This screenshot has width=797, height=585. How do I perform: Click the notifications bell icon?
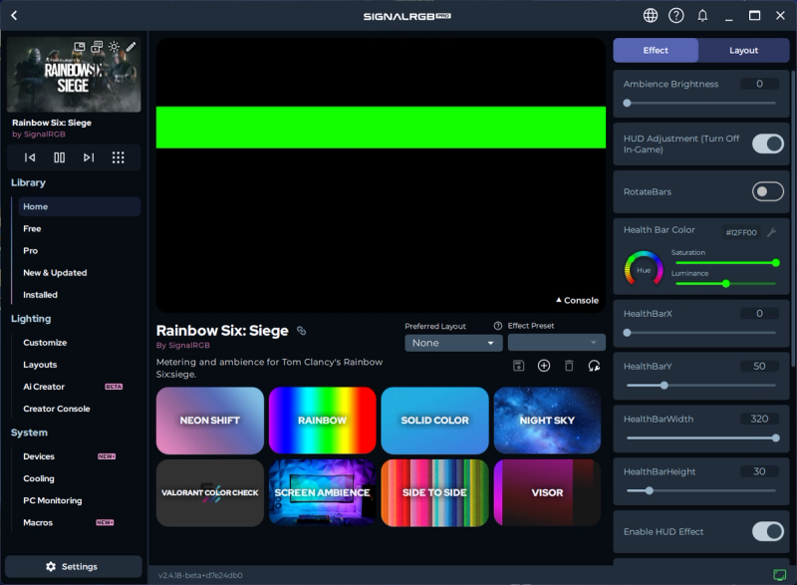(702, 15)
